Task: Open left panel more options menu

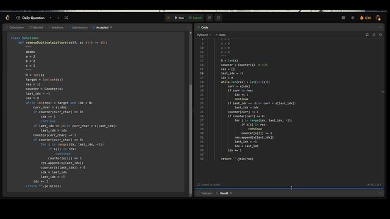Action: (x=188, y=27)
